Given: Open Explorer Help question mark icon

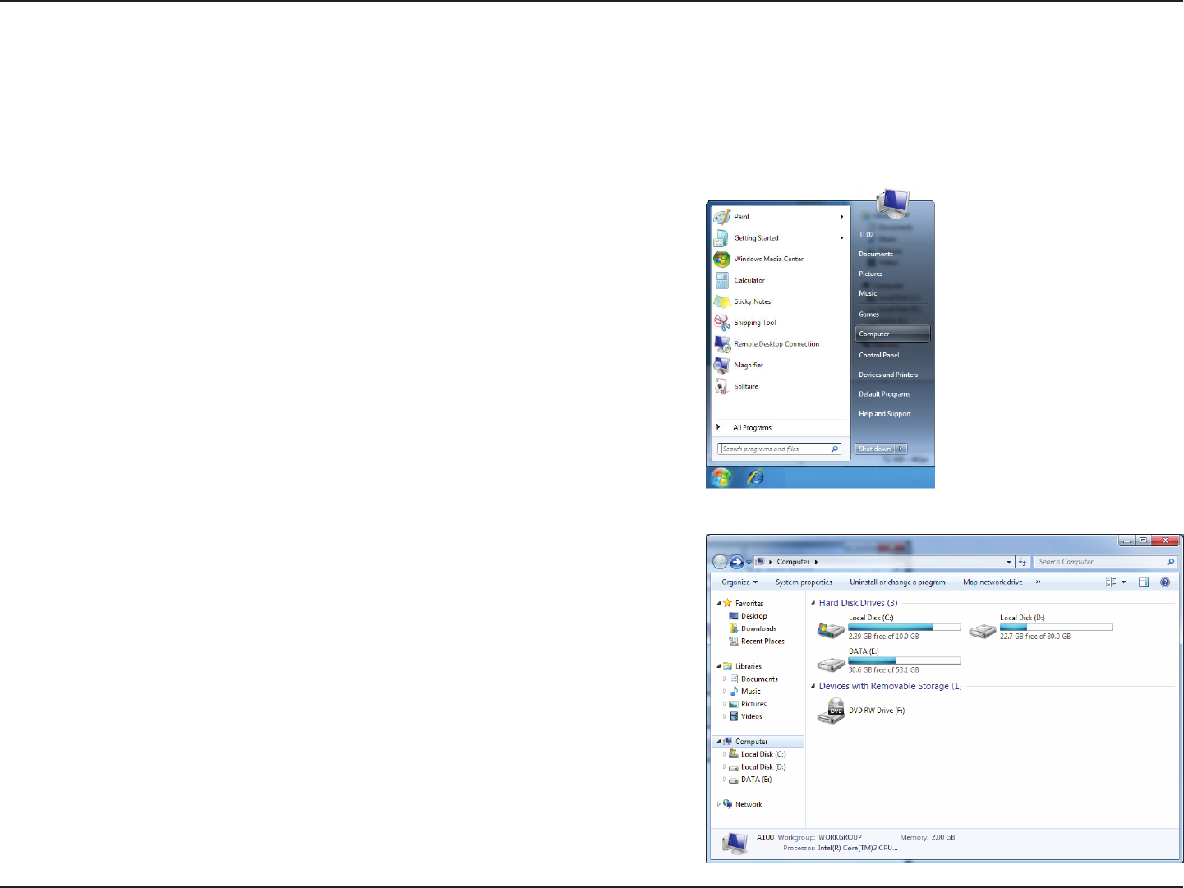Looking at the screenshot, I should pos(1165,582).
